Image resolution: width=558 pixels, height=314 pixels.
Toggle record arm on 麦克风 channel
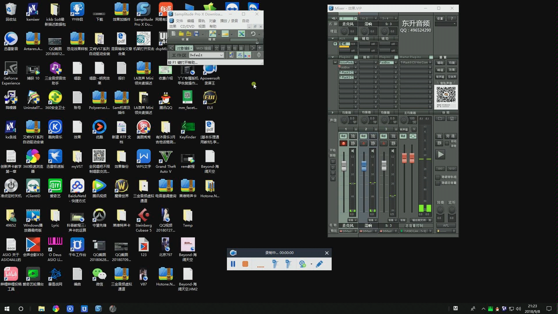pos(343,143)
